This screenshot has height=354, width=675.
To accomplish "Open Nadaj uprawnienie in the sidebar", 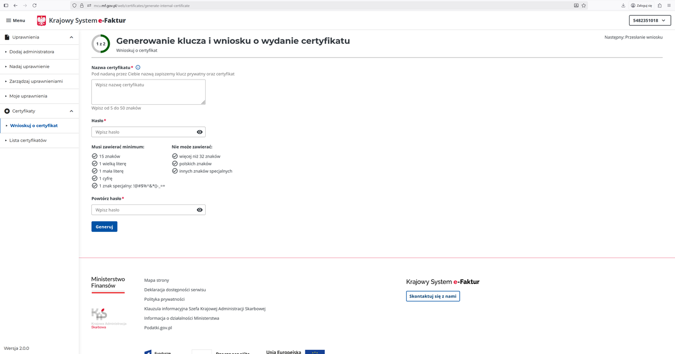I will [x=30, y=67].
